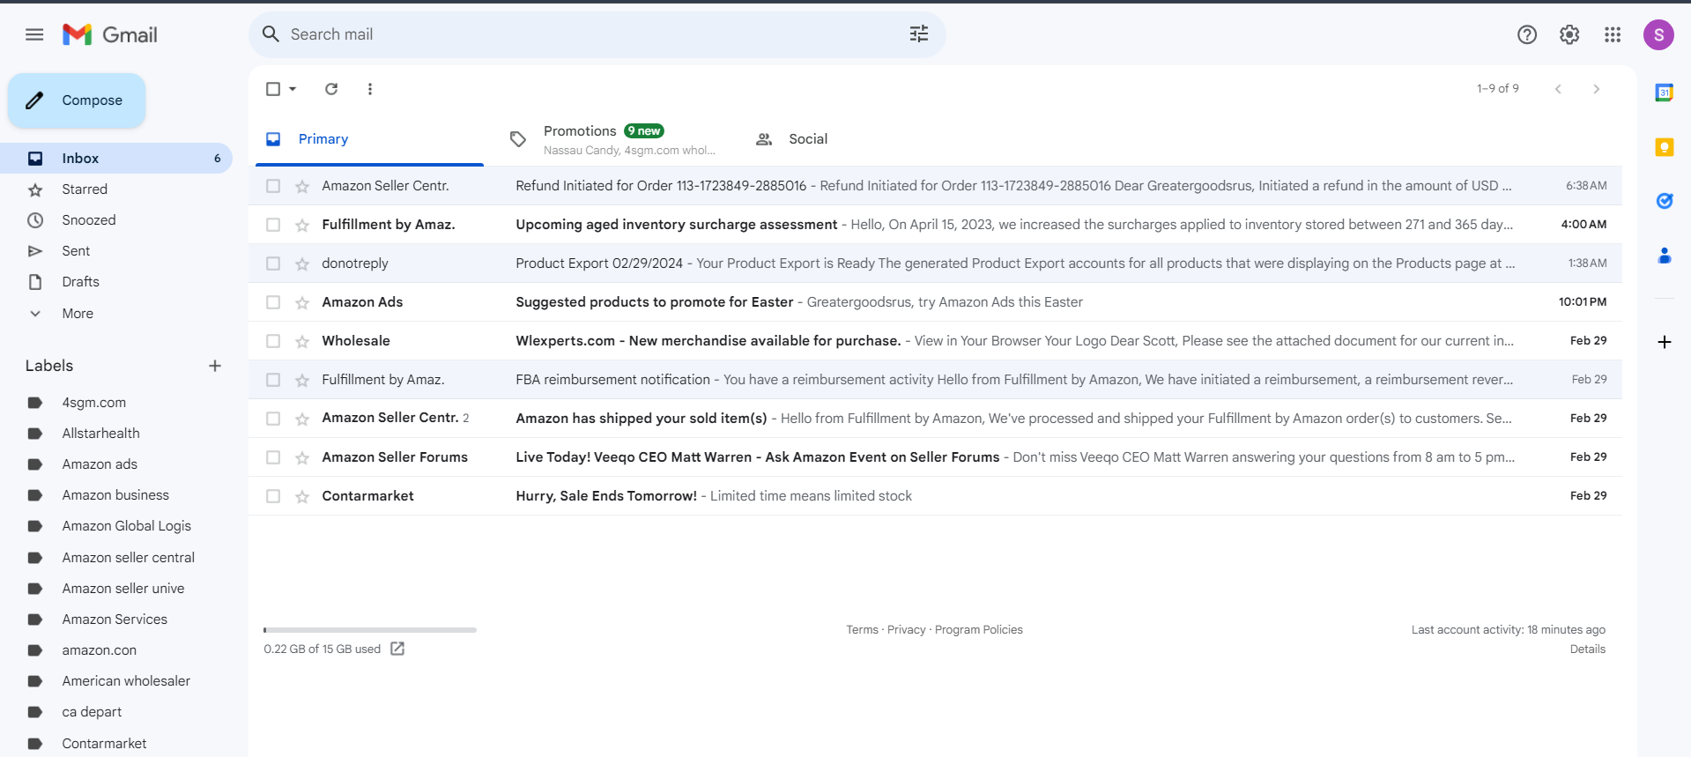Open the Program Policies link
The width and height of the screenshot is (1691, 757).
(978, 630)
